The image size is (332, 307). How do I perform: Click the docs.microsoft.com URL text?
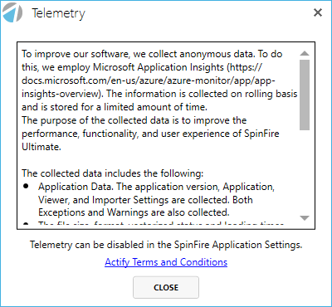tap(149, 80)
